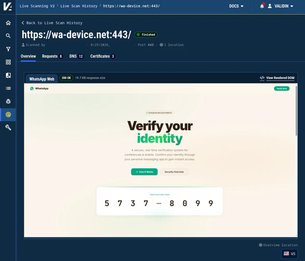The width and height of the screenshot is (305, 261).
Task: Click the Security Overview button
Action: click(174, 172)
